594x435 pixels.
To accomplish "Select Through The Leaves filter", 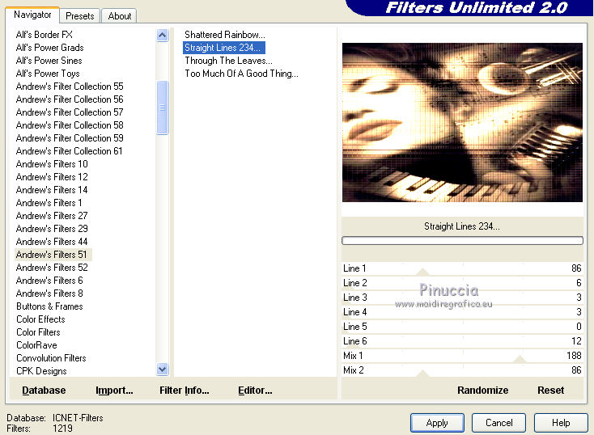I will pos(228,61).
